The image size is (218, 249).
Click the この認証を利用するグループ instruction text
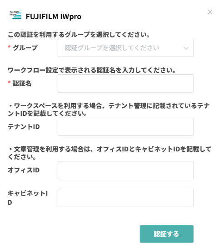coord(79,35)
